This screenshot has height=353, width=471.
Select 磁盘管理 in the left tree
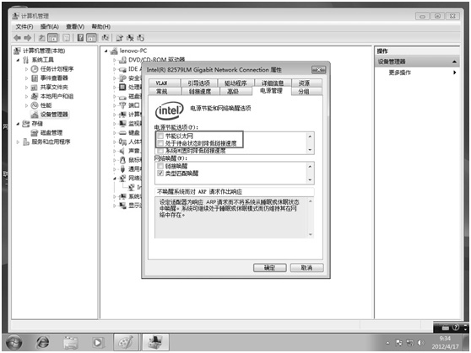coord(51,132)
